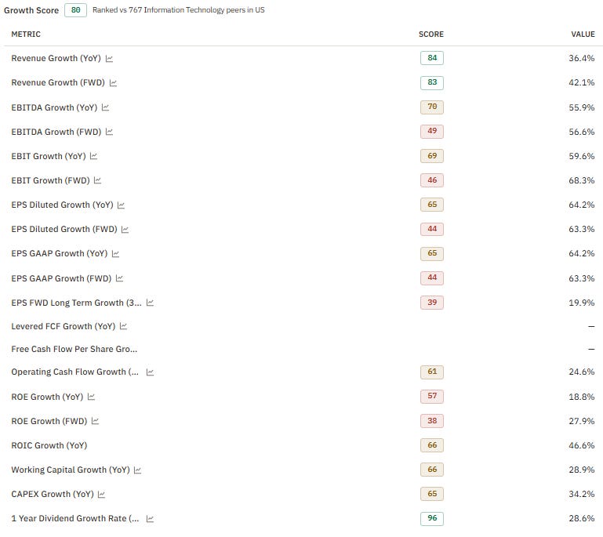Click value 28.6% for Dividend Growth Rate
The image size is (603, 537).
pyautogui.click(x=582, y=518)
